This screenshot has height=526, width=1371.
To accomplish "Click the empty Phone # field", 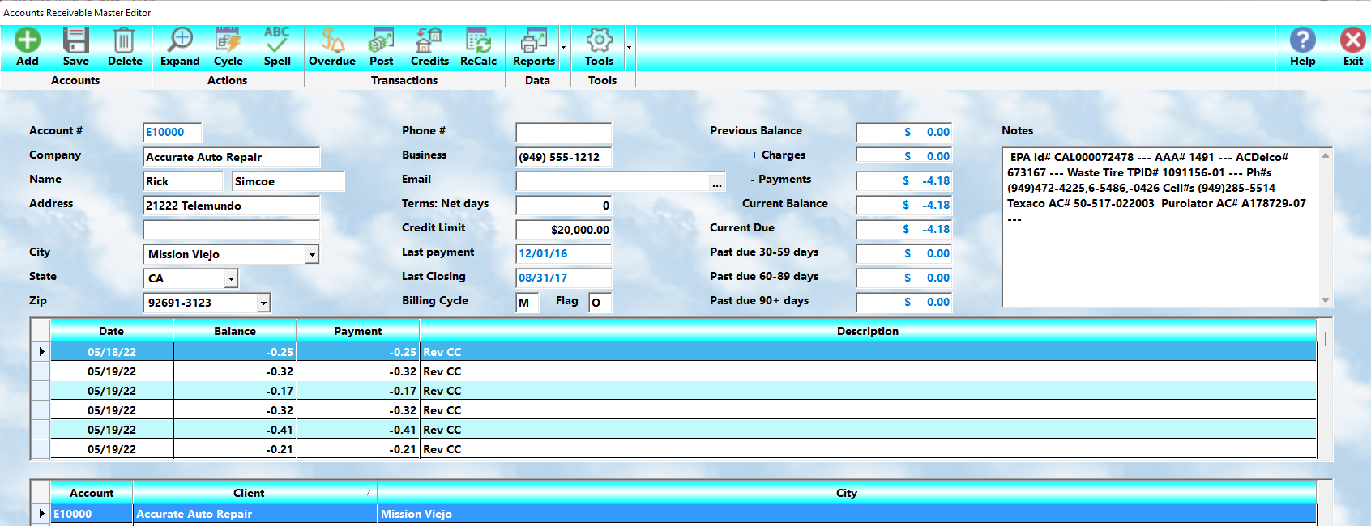I will [x=564, y=133].
